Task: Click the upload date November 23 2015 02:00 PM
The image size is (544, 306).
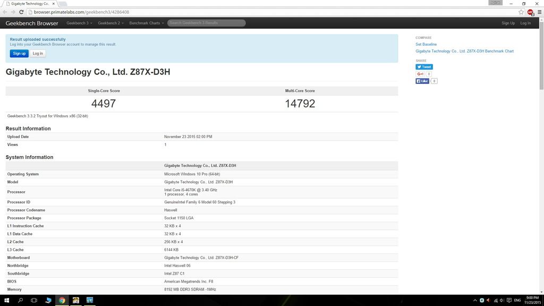Action: click(x=188, y=137)
